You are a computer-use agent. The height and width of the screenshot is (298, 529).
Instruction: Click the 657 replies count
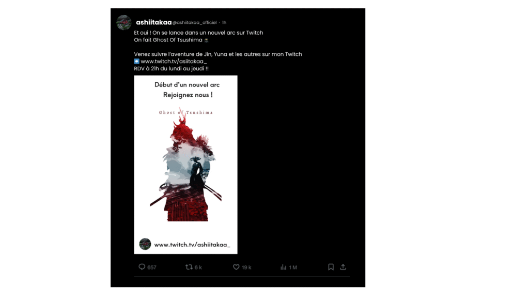[152, 267]
